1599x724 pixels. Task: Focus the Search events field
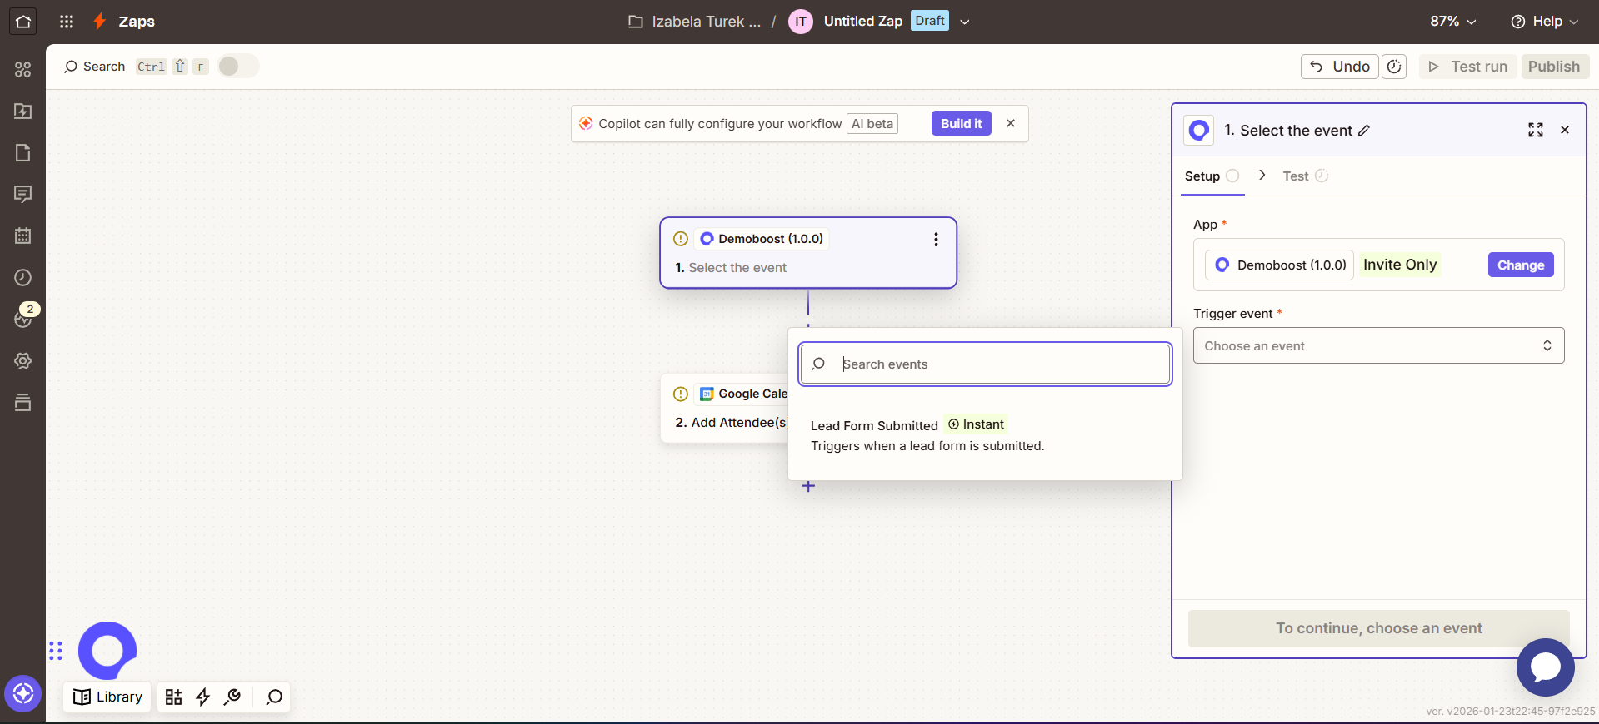[985, 364]
